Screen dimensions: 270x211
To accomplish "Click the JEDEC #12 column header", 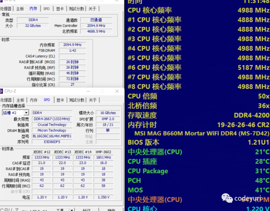I will point(42,152).
